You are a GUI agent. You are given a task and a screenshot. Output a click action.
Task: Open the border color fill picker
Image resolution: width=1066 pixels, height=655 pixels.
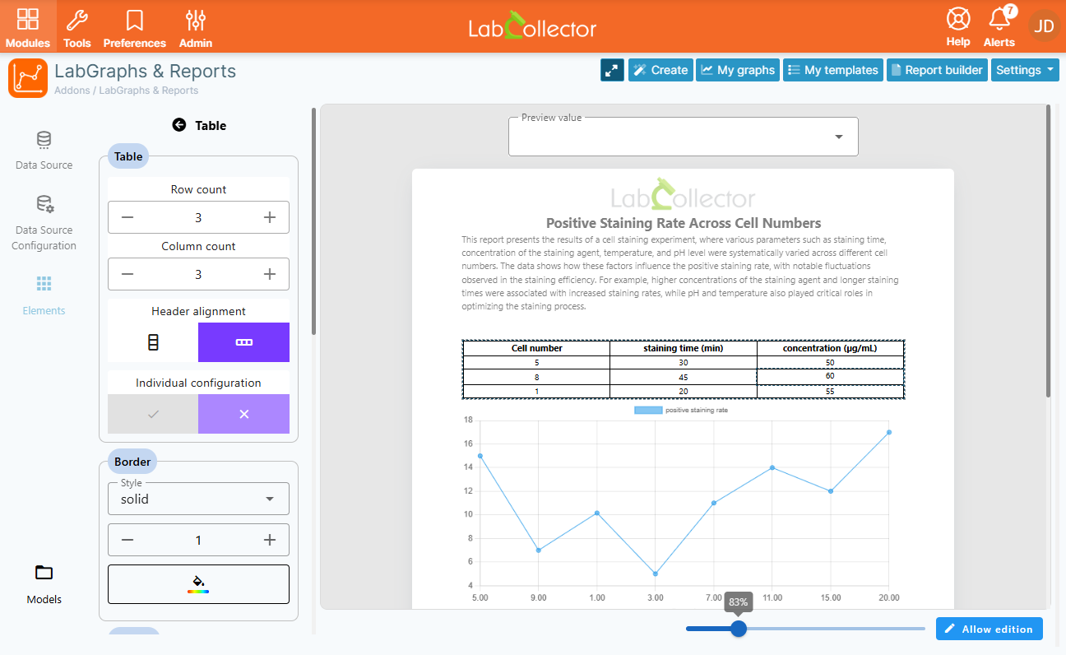click(x=198, y=584)
